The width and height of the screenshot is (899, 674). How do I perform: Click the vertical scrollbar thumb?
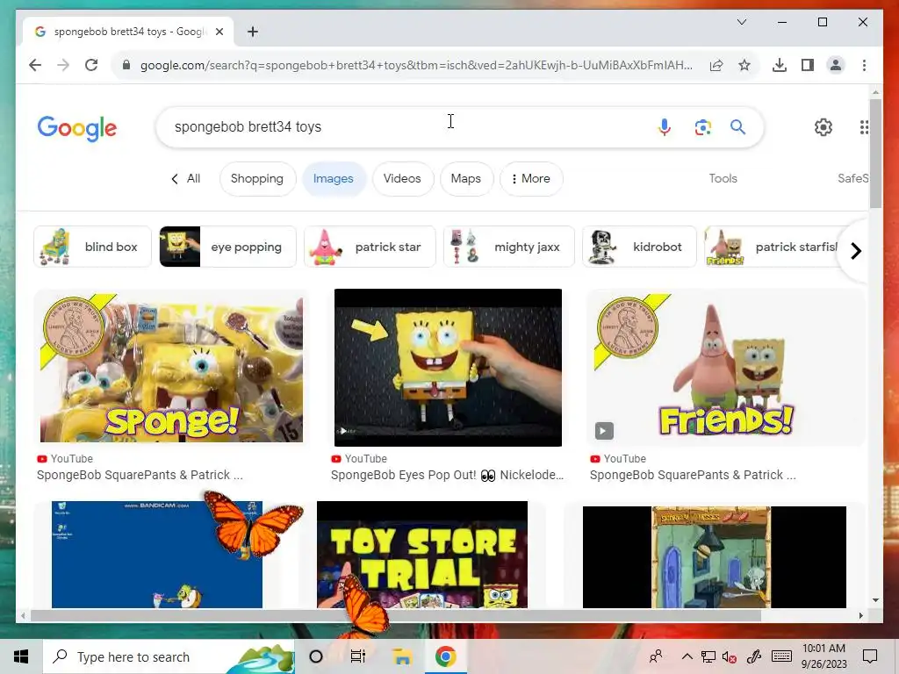pyautogui.click(x=875, y=153)
